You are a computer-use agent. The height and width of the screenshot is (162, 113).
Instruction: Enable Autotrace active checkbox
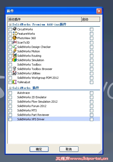(x=10, y=93)
